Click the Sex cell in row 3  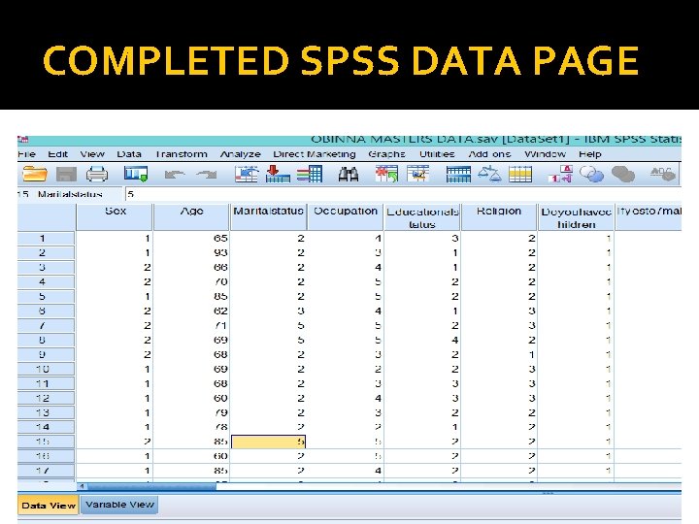click(115, 268)
